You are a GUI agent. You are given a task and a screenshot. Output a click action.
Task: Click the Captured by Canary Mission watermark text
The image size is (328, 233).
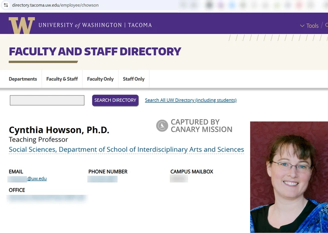(201, 126)
